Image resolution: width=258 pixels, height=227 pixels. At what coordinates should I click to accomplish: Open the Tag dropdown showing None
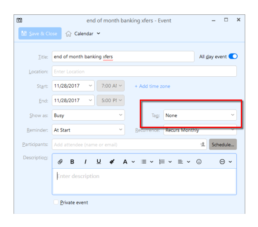[200, 115]
